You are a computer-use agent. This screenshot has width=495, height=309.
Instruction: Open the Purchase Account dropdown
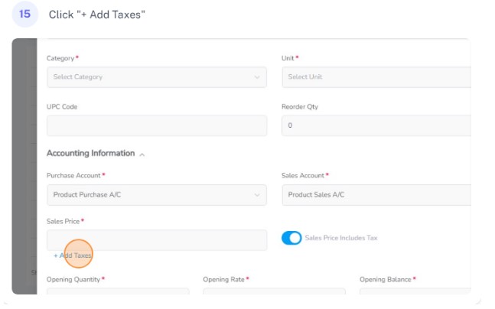click(157, 195)
